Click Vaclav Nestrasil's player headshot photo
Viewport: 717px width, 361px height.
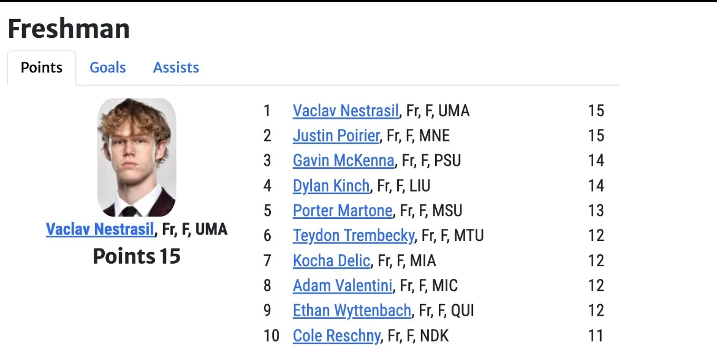[137, 157]
